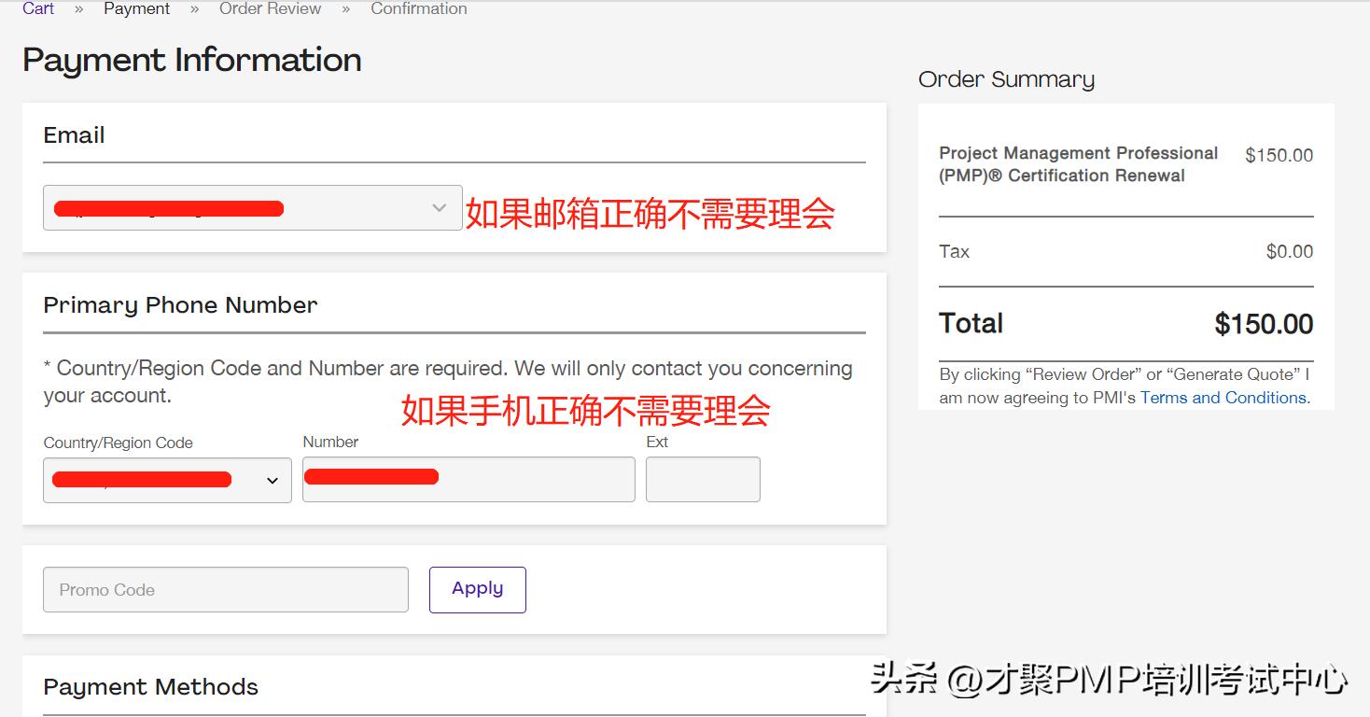The image size is (1370, 717).
Task: Click the Ext extension field
Action: pyautogui.click(x=703, y=478)
